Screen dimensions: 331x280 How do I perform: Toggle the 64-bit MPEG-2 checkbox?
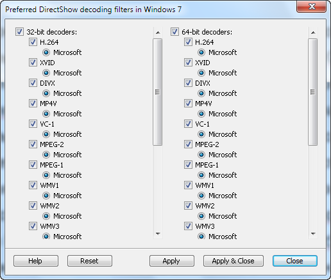click(188, 144)
